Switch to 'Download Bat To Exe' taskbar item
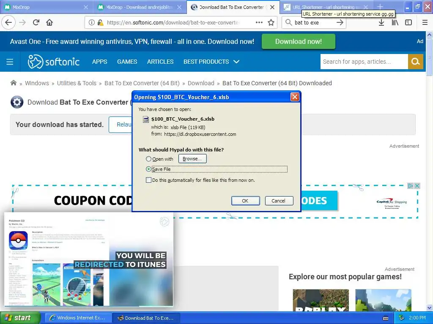This screenshot has width=433, height=324. click(x=146, y=318)
